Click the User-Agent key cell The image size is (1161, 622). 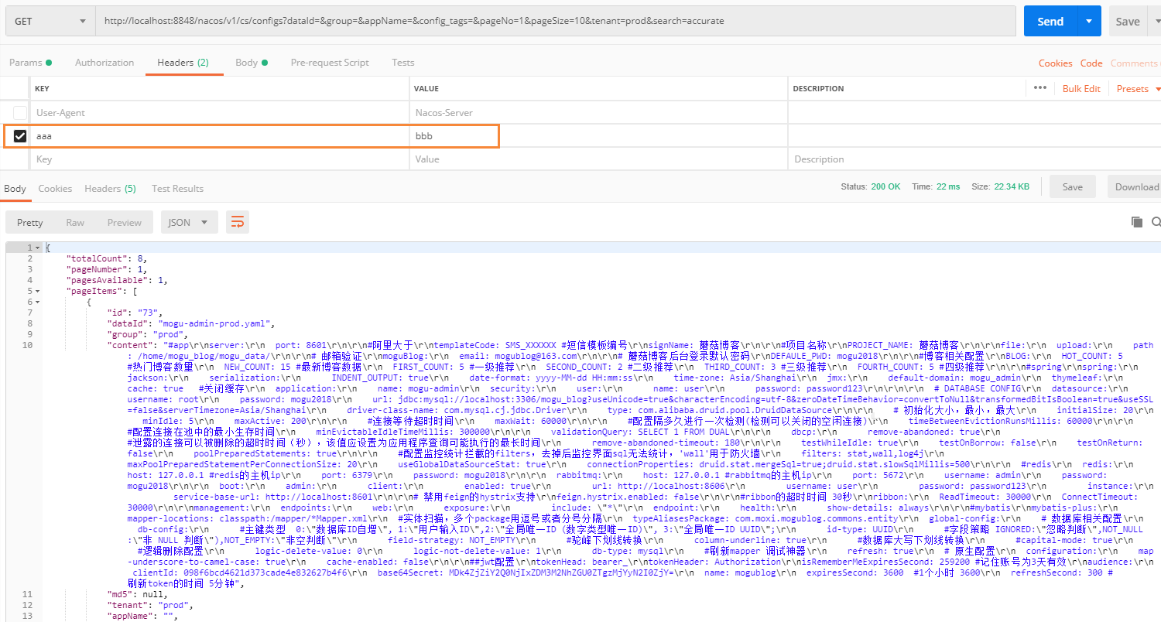tap(220, 113)
